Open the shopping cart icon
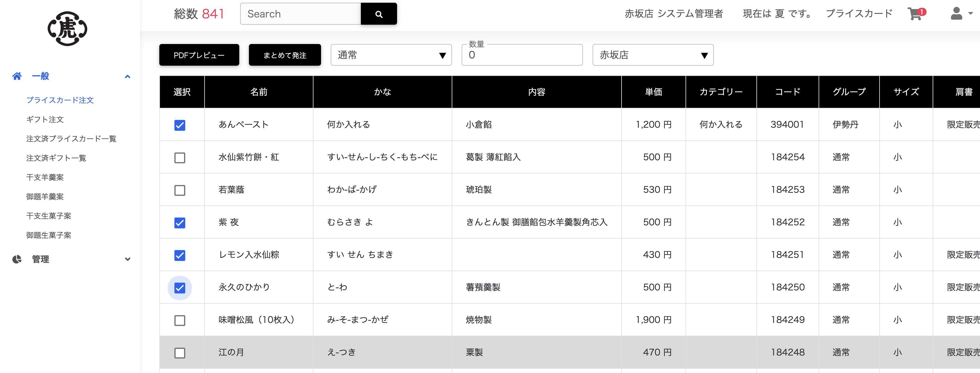The image size is (980, 373). coord(915,14)
